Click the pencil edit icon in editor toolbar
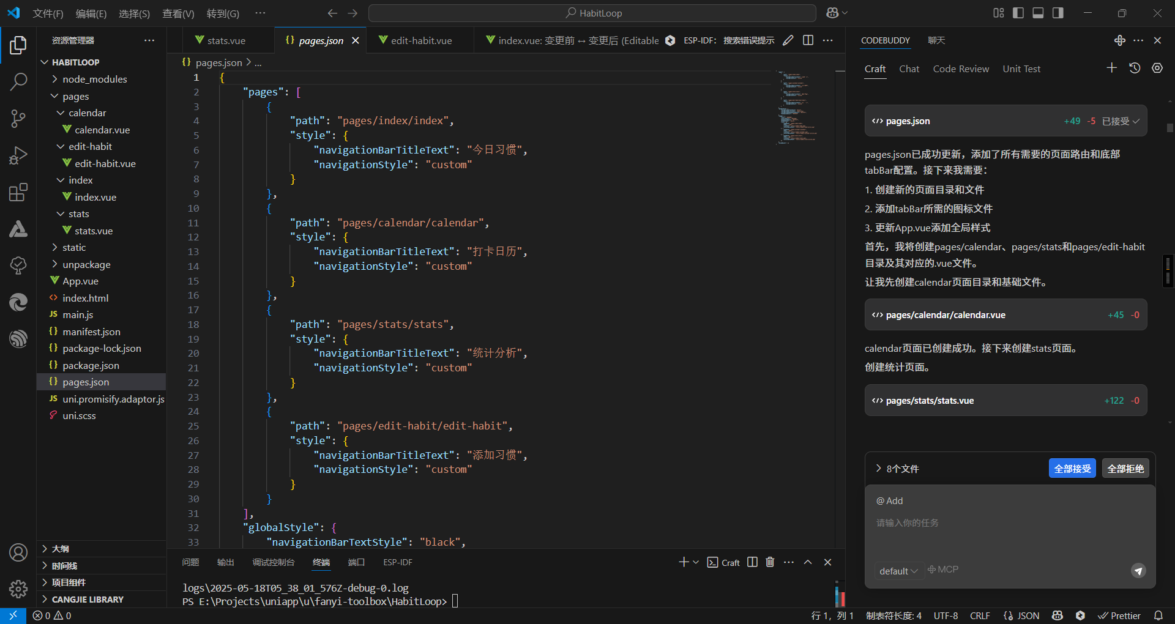The height and width of the screenshot is (624, 1175). [788, 40]
